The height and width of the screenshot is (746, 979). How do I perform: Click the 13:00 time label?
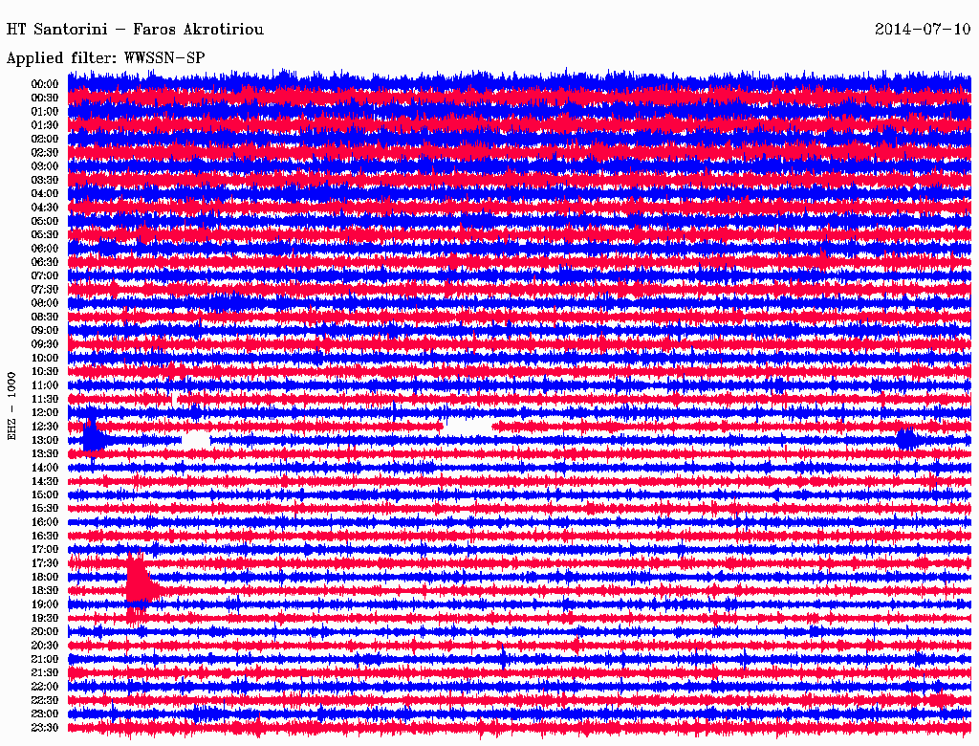45,440
